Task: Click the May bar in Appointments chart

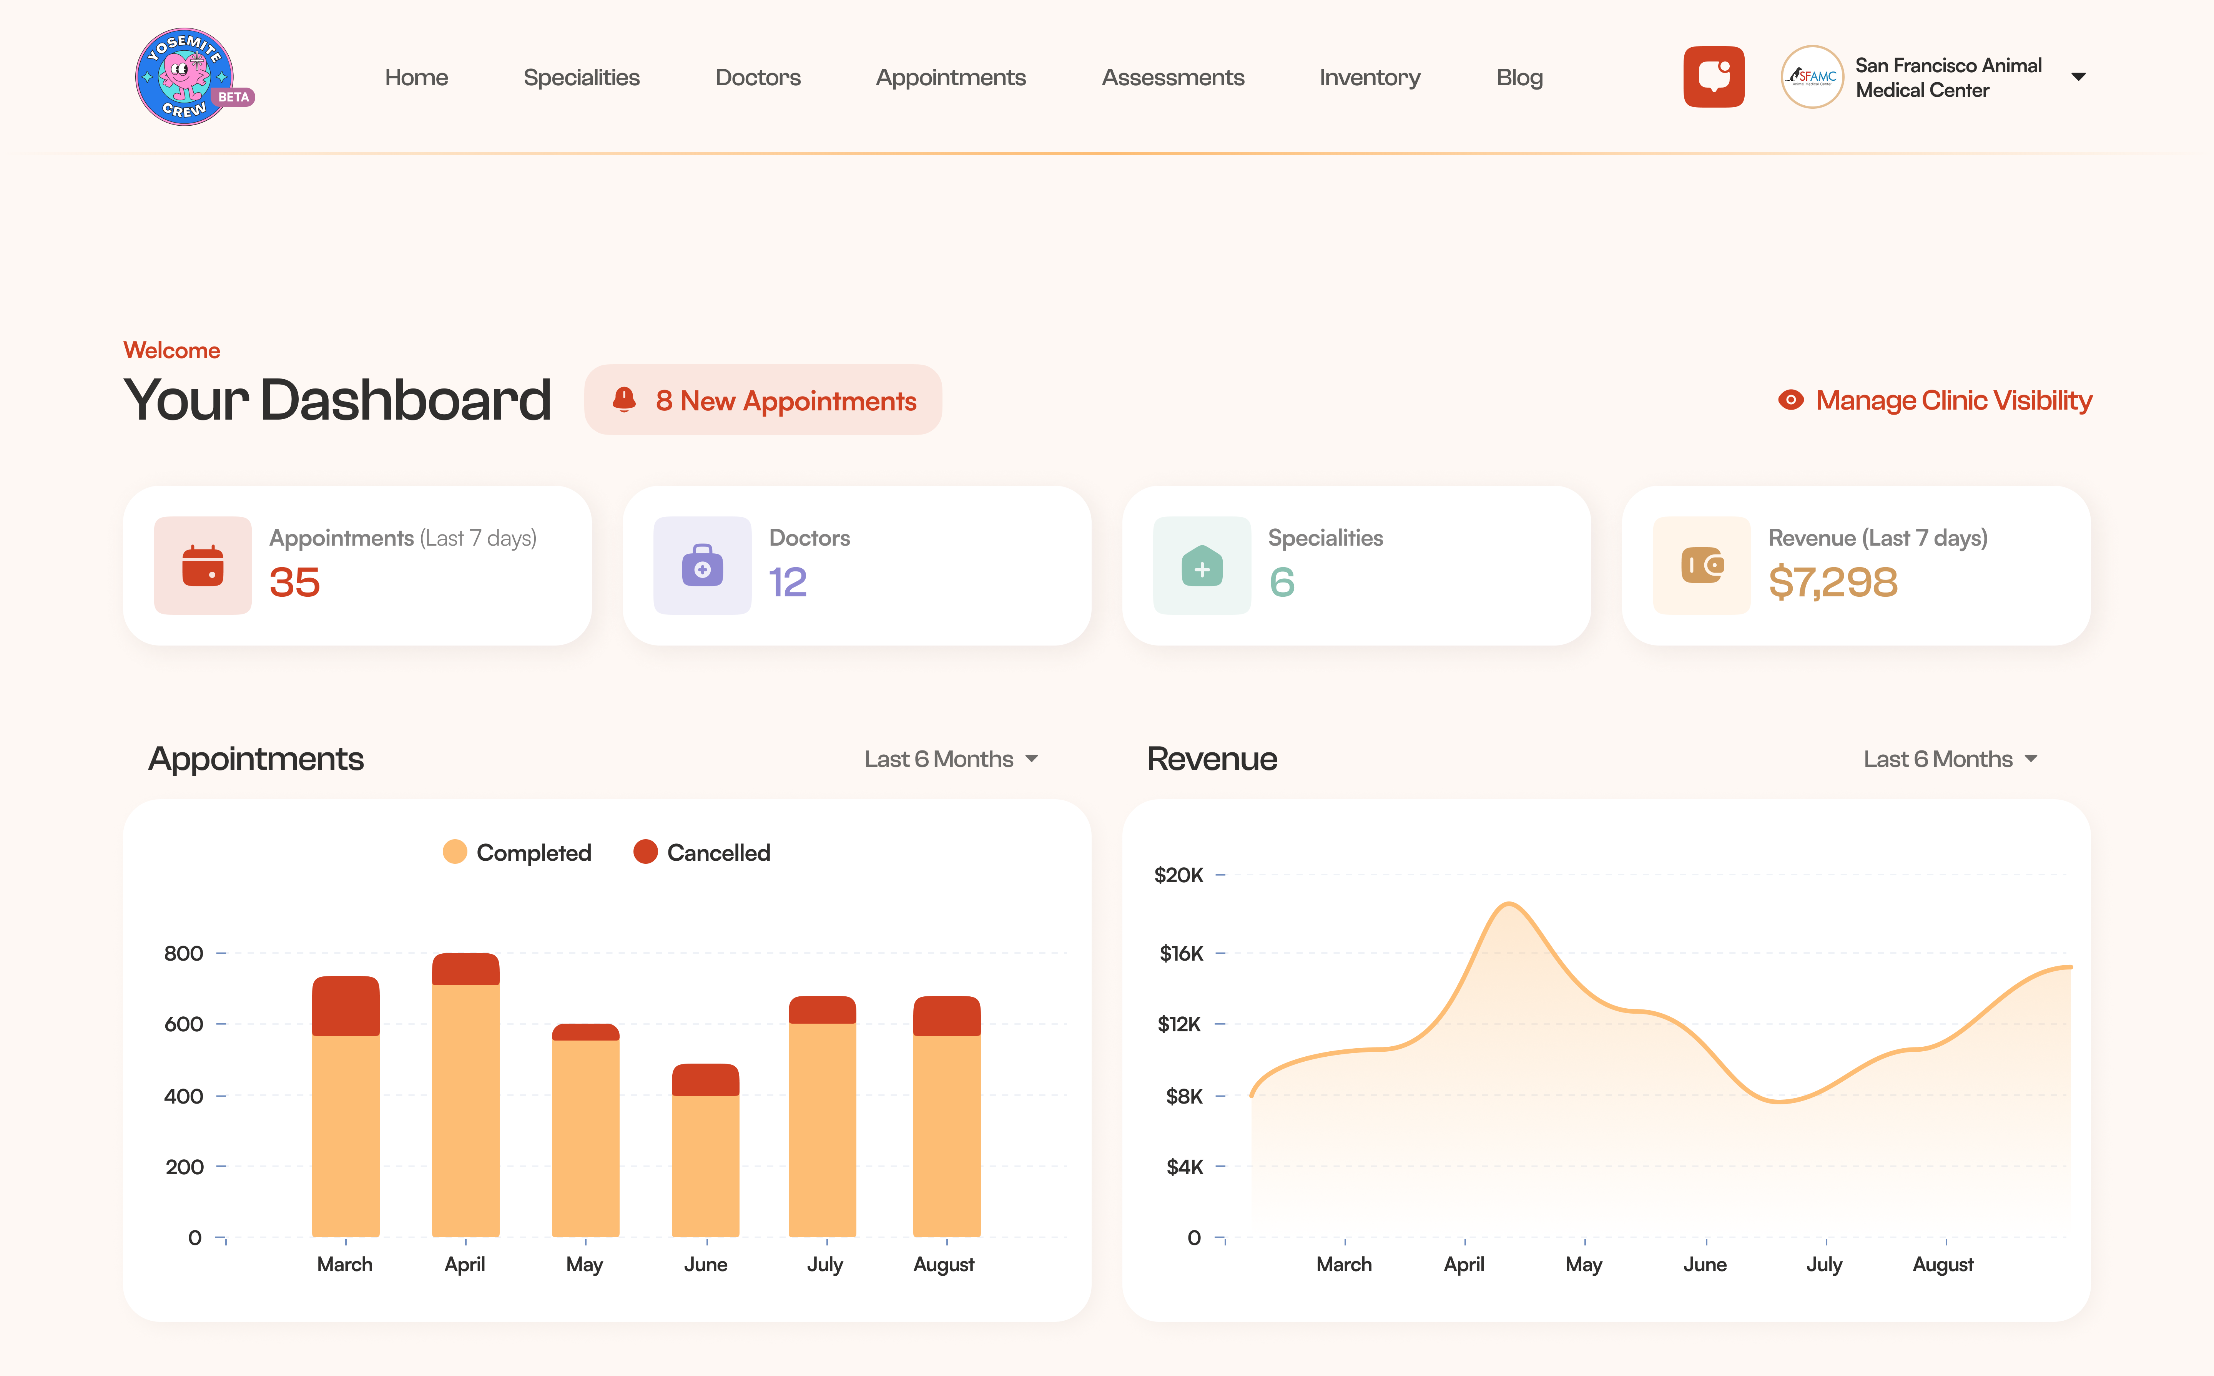Action: (585, 1130)
